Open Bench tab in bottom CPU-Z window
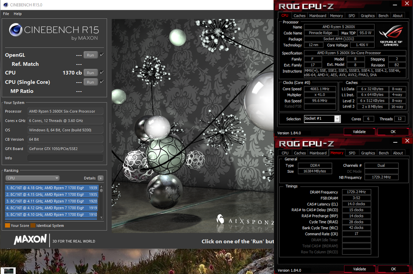Image resolution: width=413 pixels, height=274 pixels. 384,153
